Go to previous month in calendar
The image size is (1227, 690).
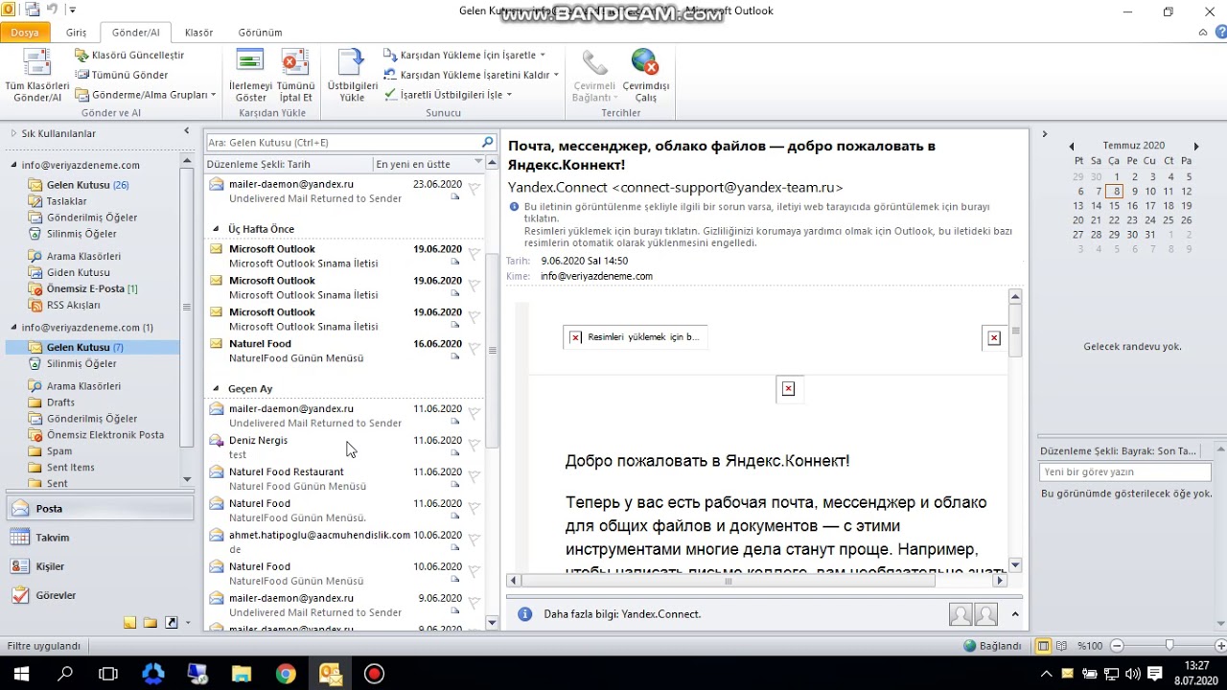pos(1072,147)
